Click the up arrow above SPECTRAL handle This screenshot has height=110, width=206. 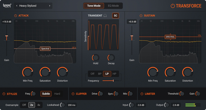[x=170, y=34]
